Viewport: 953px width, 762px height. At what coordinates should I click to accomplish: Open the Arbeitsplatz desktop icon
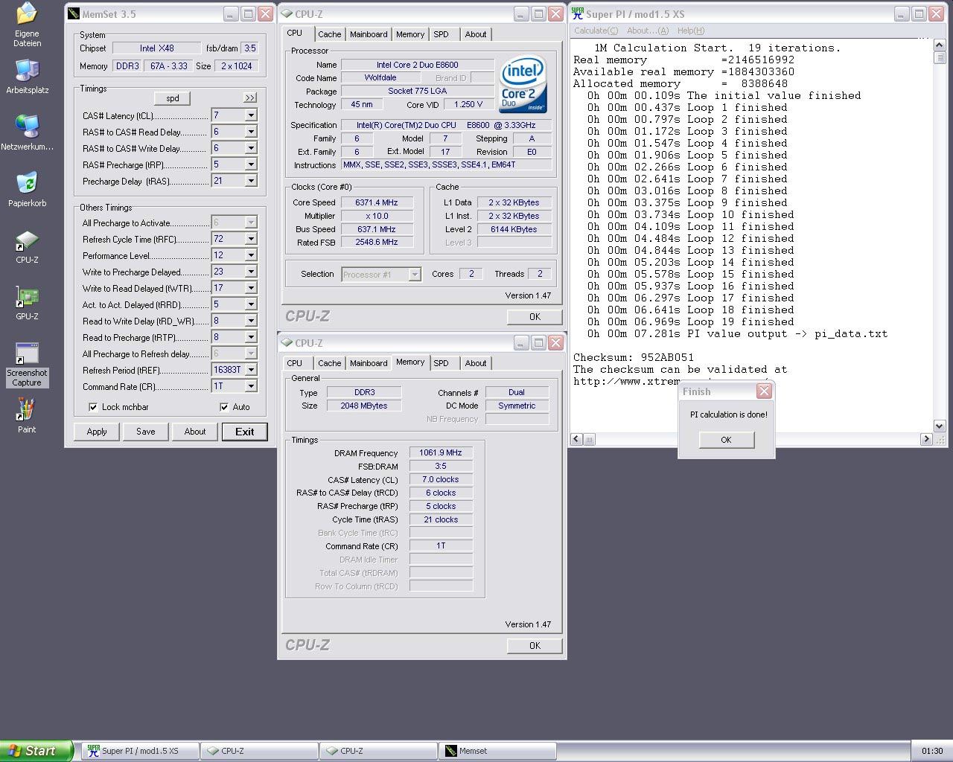point(27,77)
